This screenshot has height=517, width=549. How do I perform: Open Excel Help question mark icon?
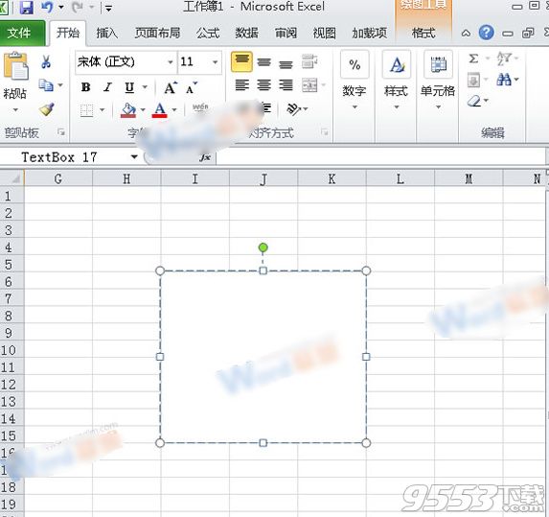(x=487, y=33)
